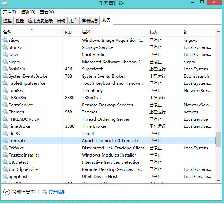Open the 文件(F) menu
The image size is (224, 204).
10,12
